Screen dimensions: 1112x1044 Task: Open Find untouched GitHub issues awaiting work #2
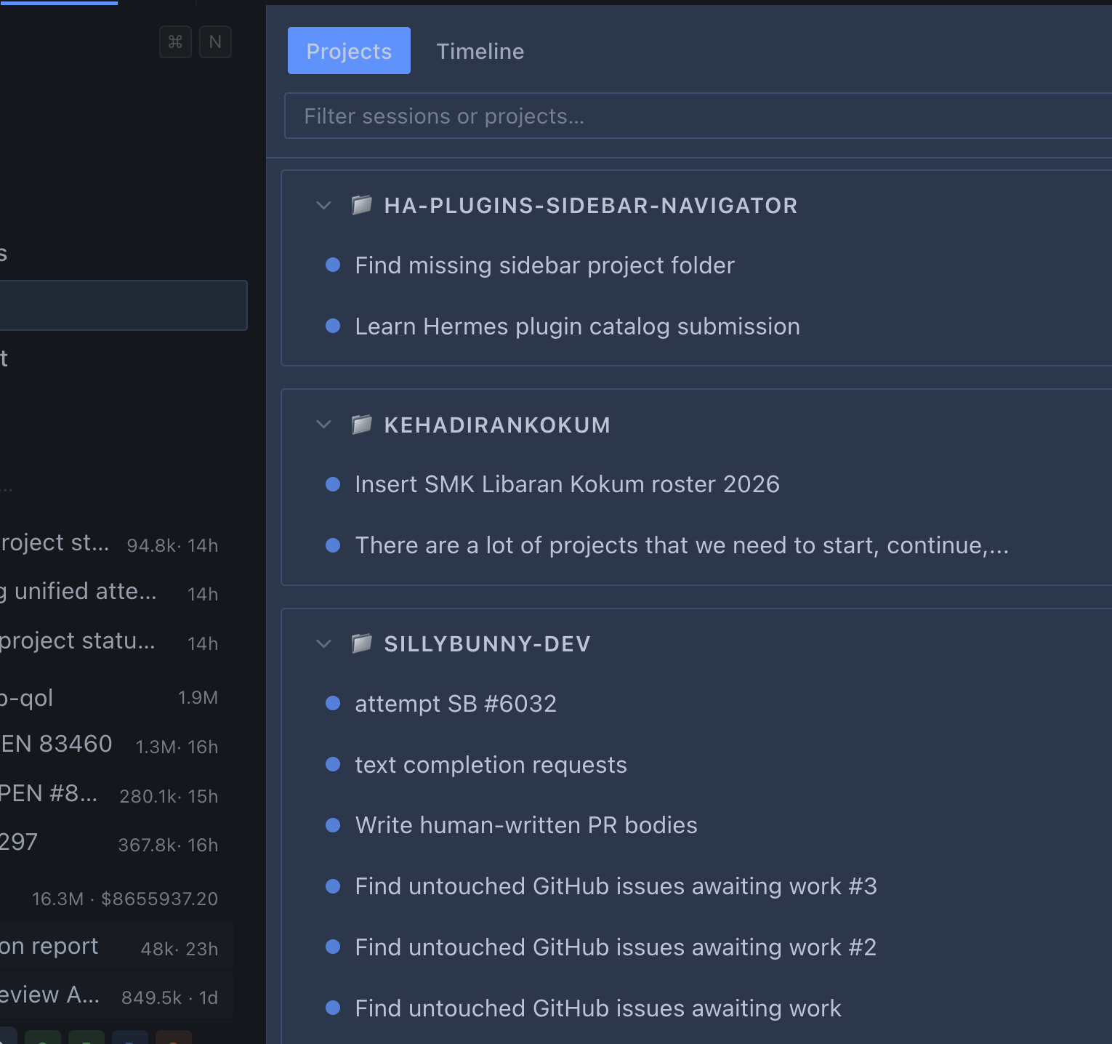[616, 947]
